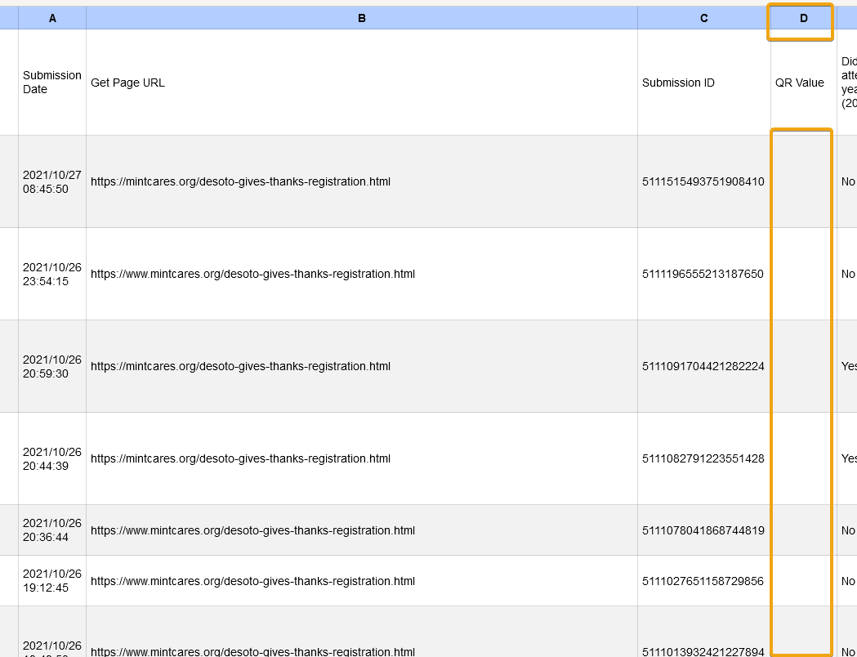Click submission ID 5111515493751908410
This screenshot has height=657, width=857.
click(x=703, y=181)
